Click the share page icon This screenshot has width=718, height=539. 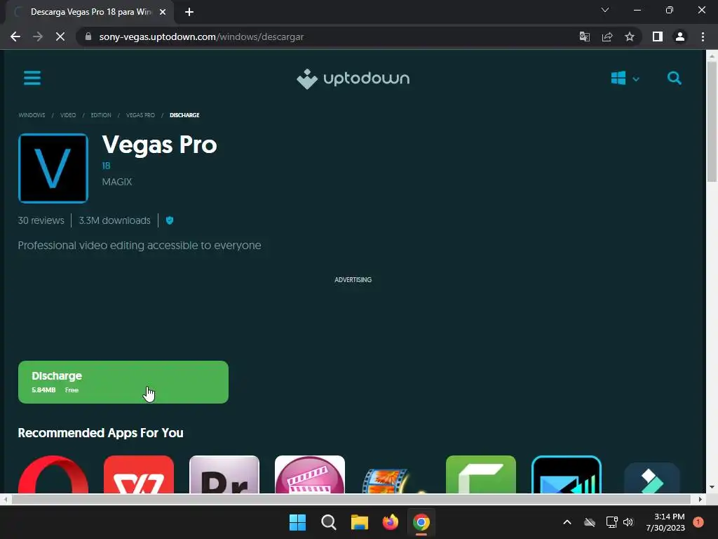(607, 36)
